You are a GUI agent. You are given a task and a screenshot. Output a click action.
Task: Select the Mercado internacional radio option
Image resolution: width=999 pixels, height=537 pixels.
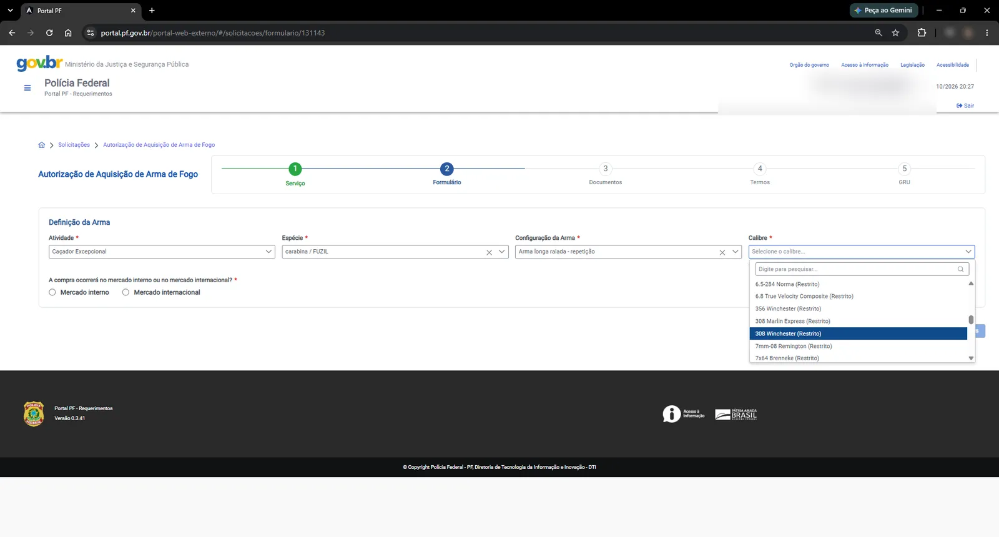pyautogui.click(x=126, y=292)
